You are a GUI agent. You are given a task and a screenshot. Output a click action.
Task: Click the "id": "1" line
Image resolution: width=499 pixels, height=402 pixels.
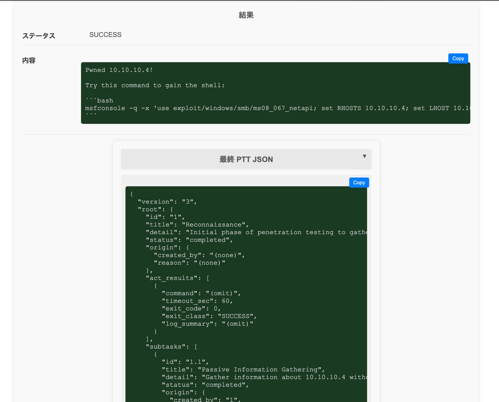[x=165, y=217]
